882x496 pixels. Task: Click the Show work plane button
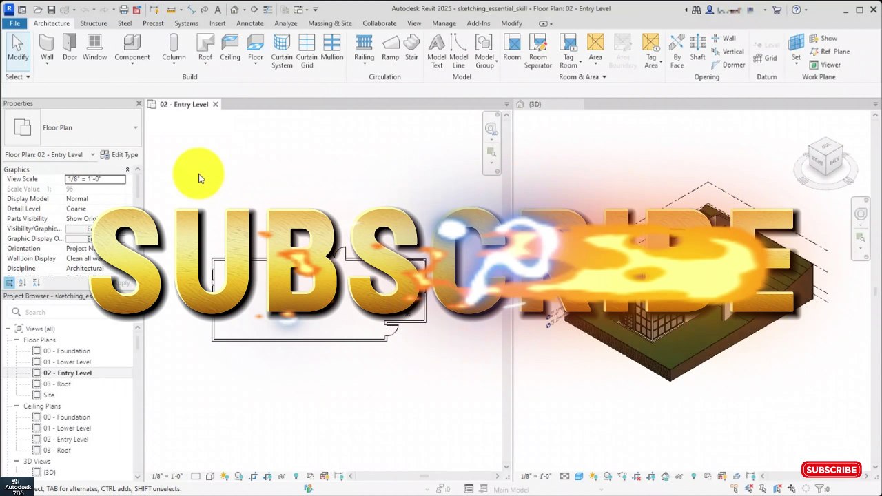click(x=823, y=39)
